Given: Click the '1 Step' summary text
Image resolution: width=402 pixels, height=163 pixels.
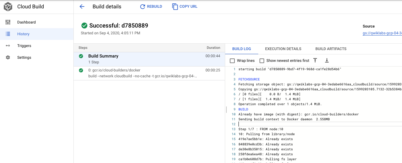Looking at the screenshot, I should click(x=94, y=62).
